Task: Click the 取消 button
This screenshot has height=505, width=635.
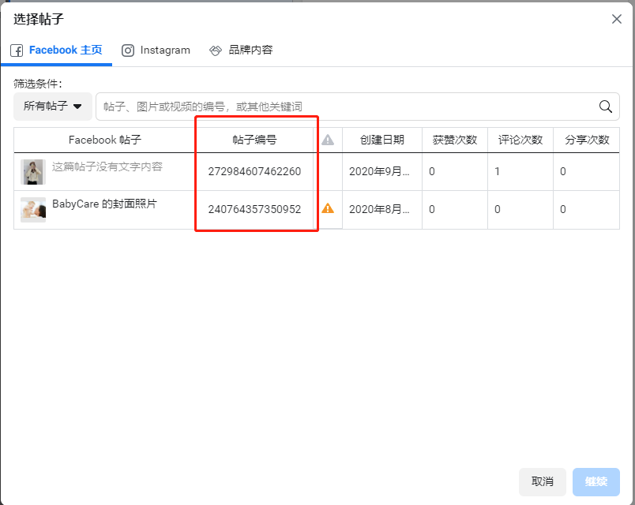Action: point(543,481)
